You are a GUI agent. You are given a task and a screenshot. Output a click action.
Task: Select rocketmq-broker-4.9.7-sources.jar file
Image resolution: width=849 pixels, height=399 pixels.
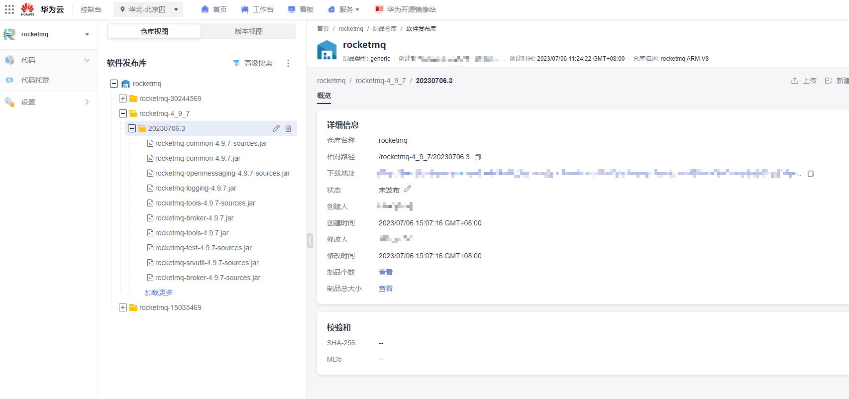(x=208, y=278)
